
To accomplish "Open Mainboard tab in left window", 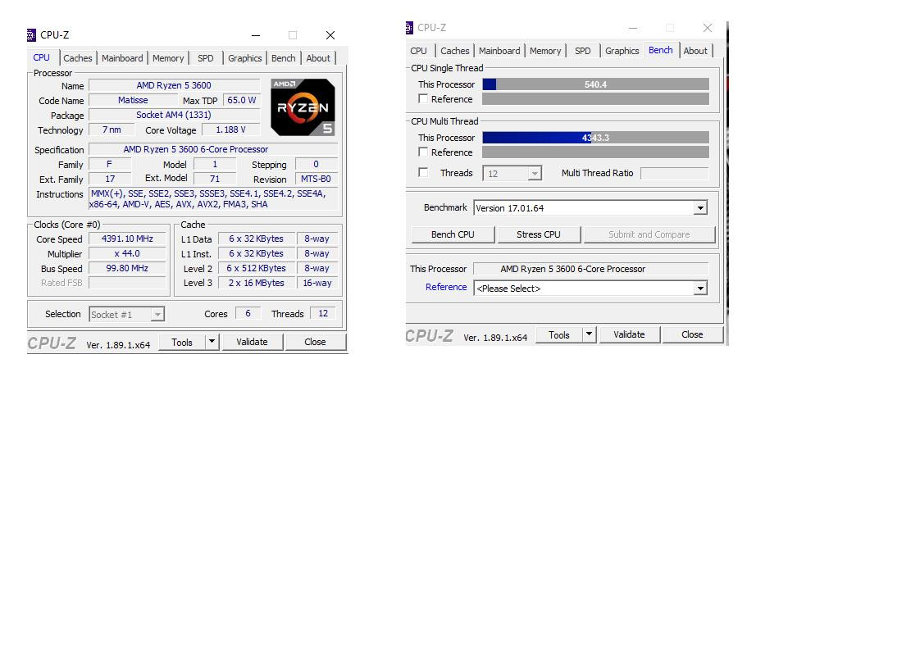I will (122, 58).
